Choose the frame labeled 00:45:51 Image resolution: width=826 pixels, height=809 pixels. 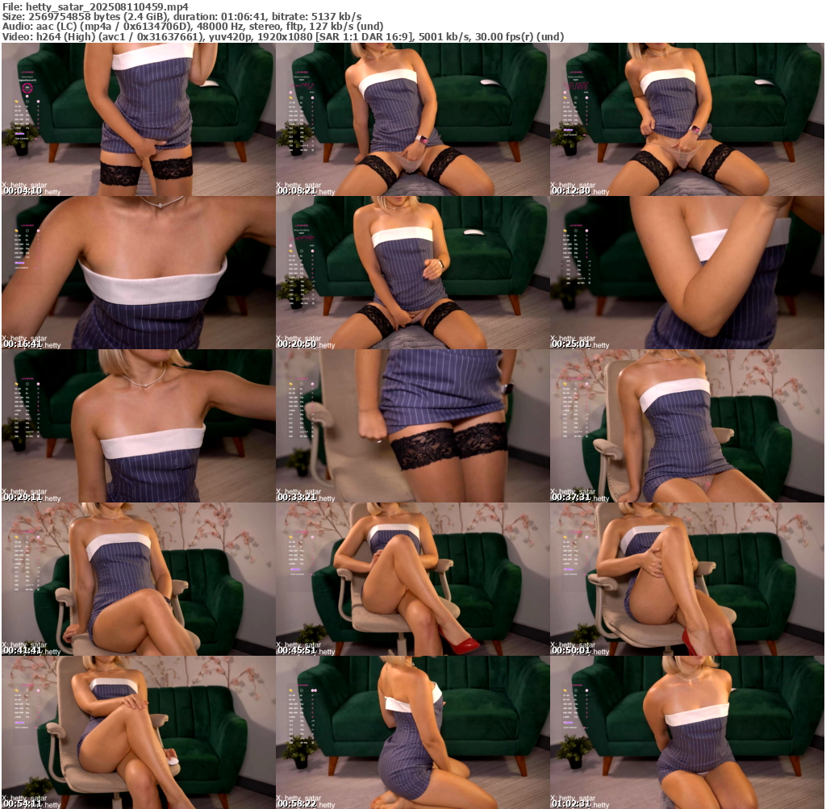(x=412, y=579)
